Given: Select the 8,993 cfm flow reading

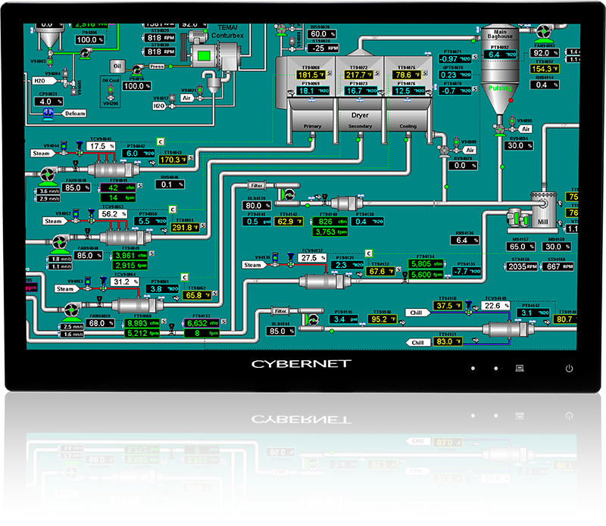Looking at the screenshot, I should [x=142, y=323].
